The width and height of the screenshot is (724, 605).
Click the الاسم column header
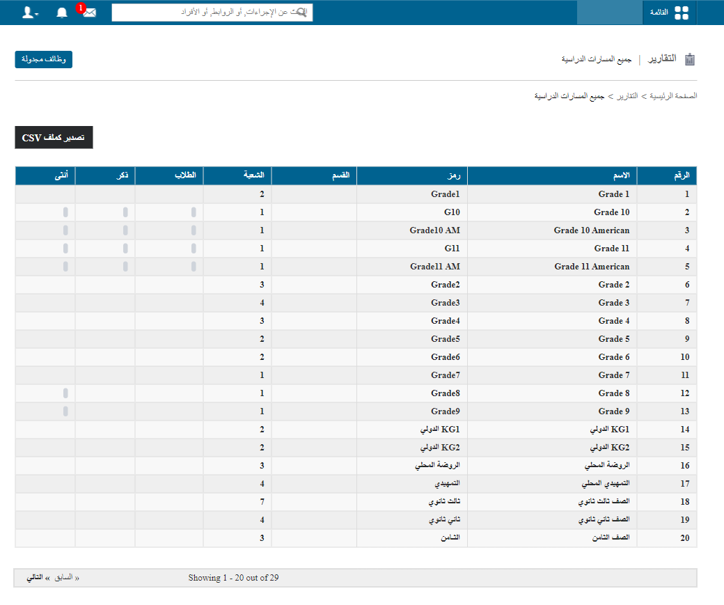coord(552,175)
